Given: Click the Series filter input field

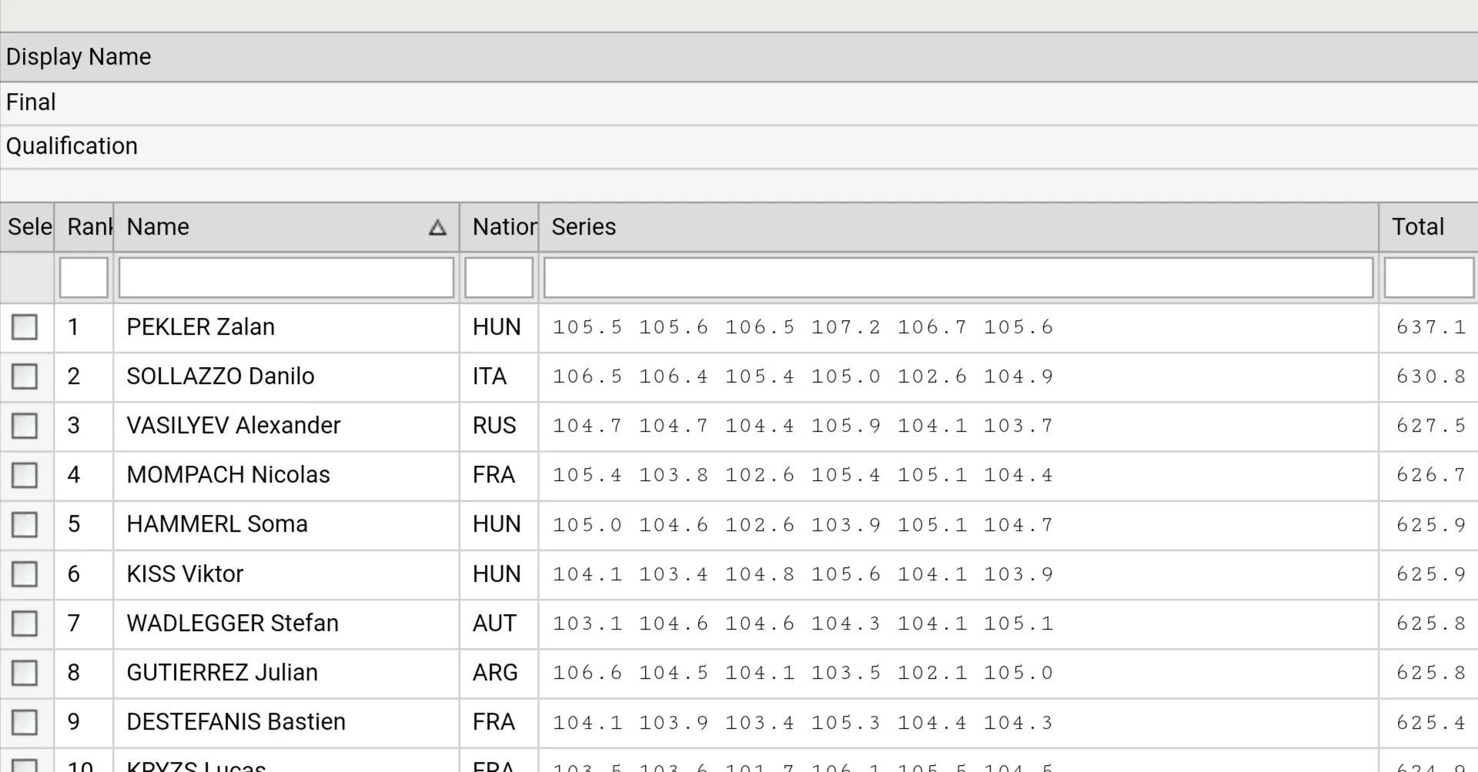Looking at the screenshot, I should 958,278.
